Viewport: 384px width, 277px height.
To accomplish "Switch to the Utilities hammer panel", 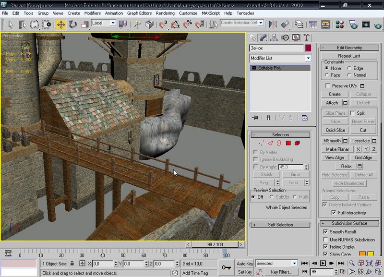I will [x=306, y=37].
